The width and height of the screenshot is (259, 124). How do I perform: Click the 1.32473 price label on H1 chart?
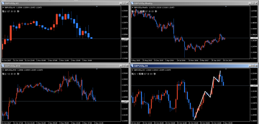click(x=125, y=39)
